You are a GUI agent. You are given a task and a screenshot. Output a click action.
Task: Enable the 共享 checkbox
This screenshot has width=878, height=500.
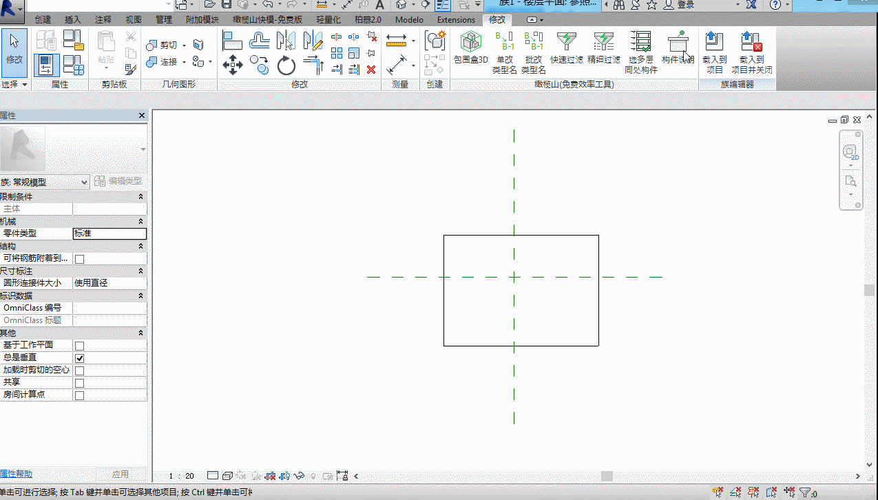pyautogui.click(x=79, y=383)
